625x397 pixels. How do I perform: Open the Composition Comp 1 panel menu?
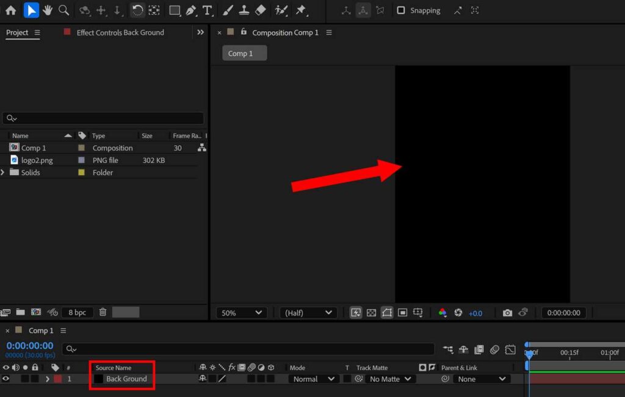point(329,33)
